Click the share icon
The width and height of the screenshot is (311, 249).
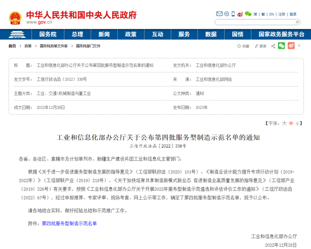[273, 46]
